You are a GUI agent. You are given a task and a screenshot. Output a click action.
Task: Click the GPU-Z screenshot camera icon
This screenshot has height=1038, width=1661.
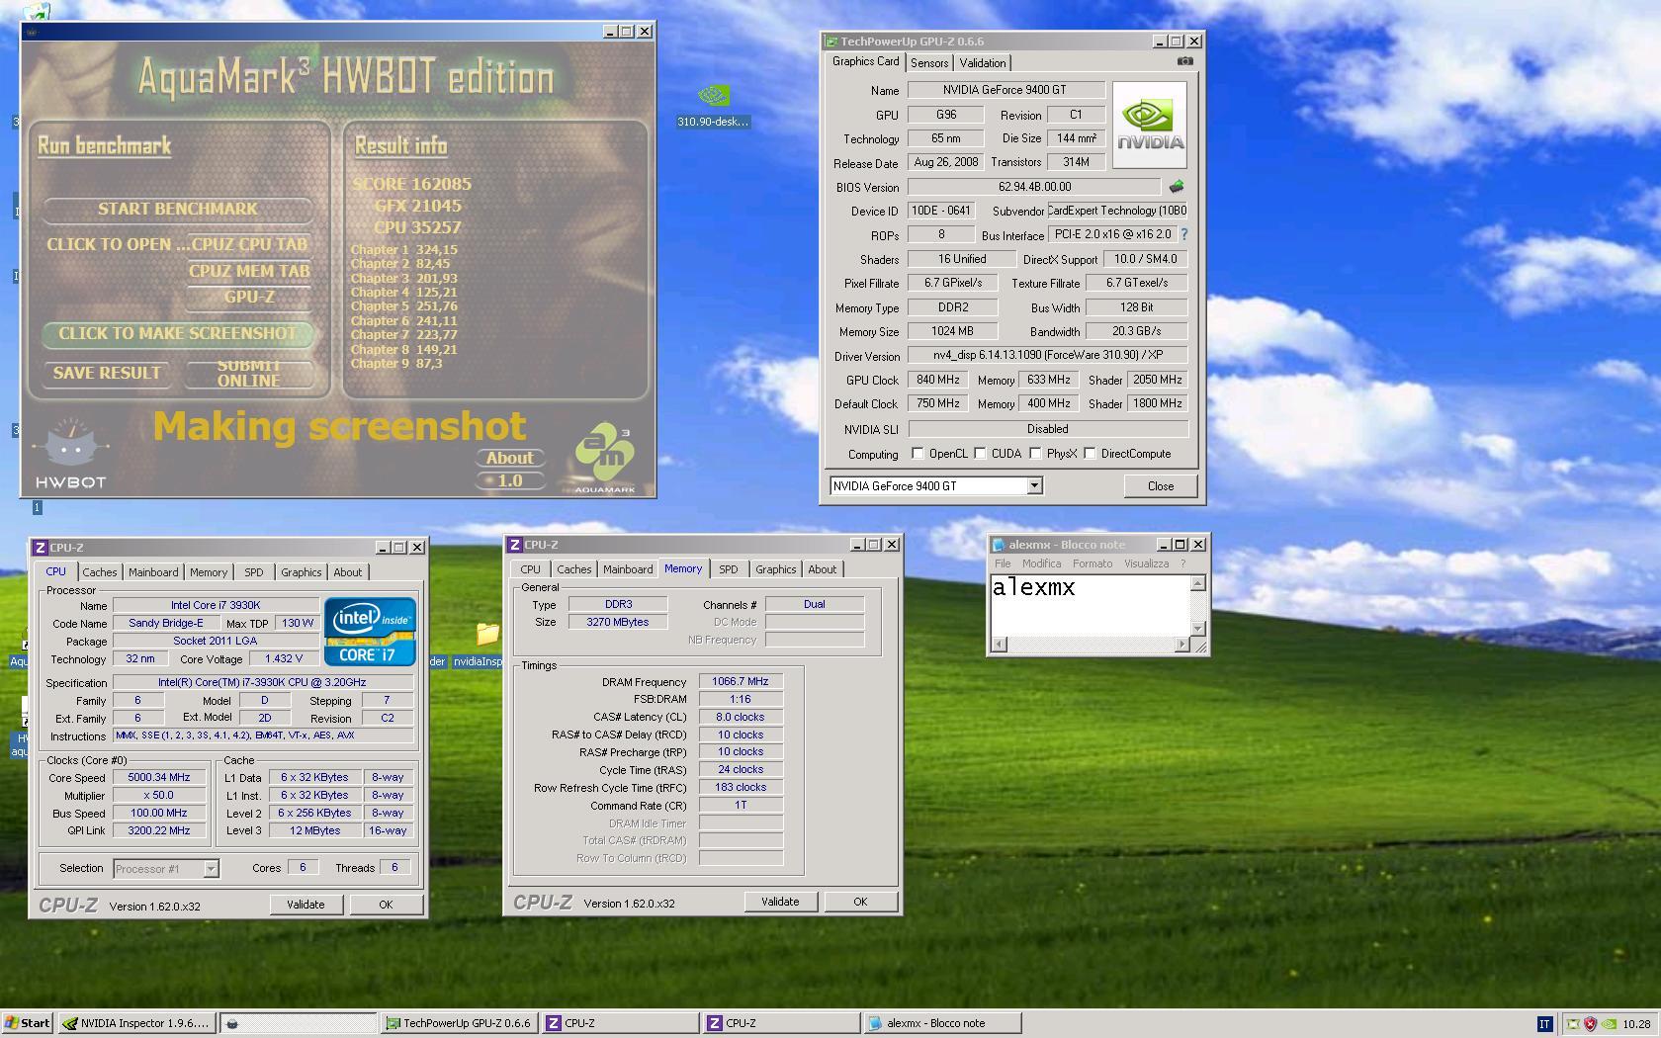[x=1184, y=61]
